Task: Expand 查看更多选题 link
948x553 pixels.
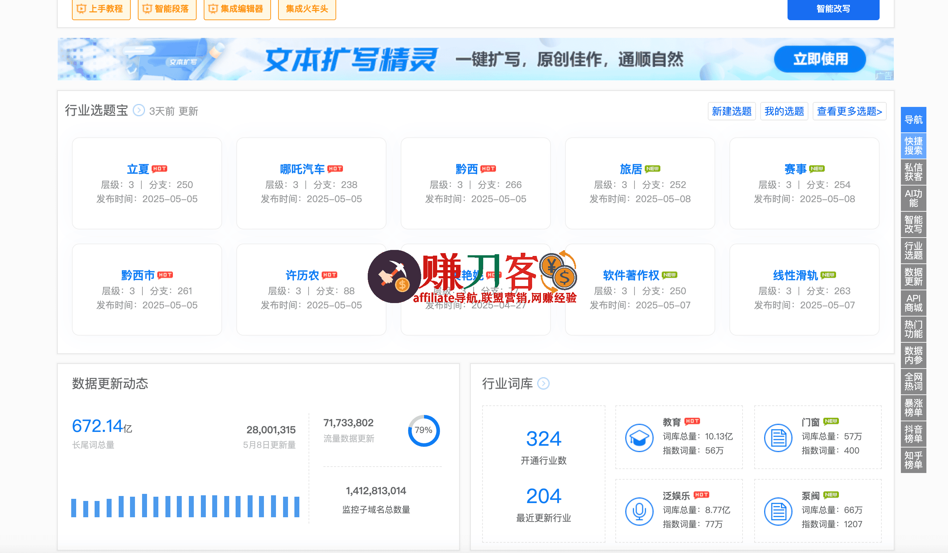Action: [849, 111]
